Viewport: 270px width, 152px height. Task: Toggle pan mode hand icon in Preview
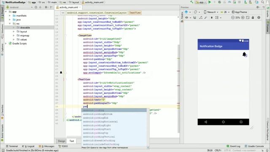click(253, 18)
